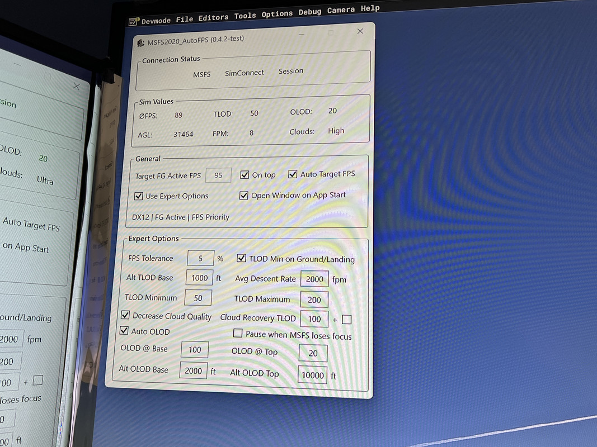
Task: Open the Tools menu
Action: coord(245,16)
